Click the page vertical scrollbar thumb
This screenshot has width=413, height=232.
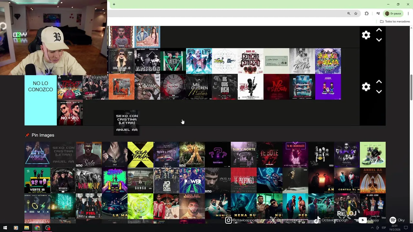click(x=411, y=87)
